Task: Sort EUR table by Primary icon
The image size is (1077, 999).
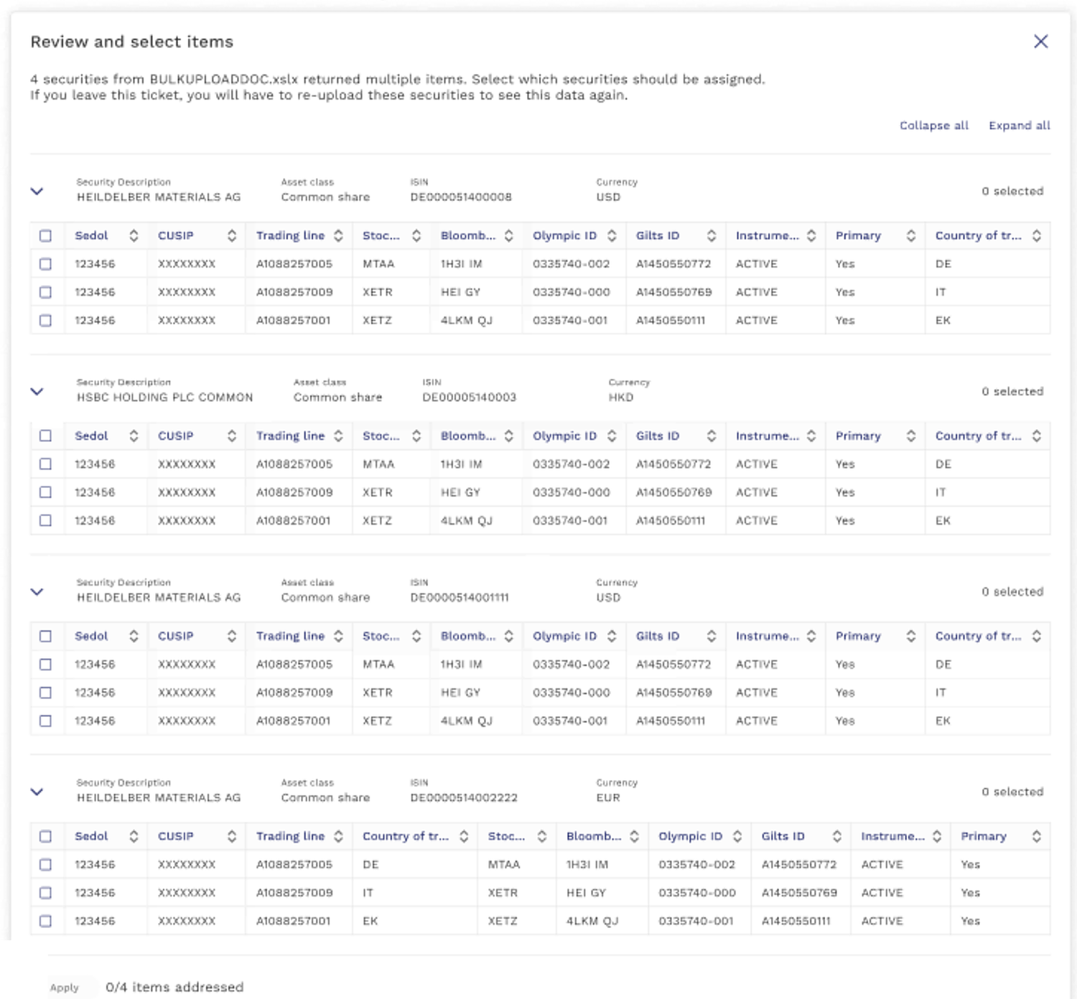Action: tap(1037, 836)
